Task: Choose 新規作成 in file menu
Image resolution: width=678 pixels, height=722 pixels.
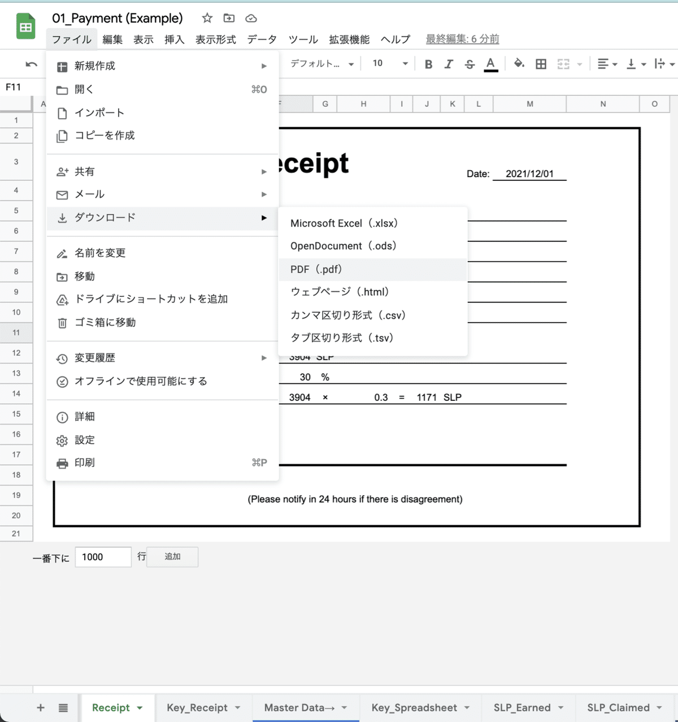Action: [163, 66]
